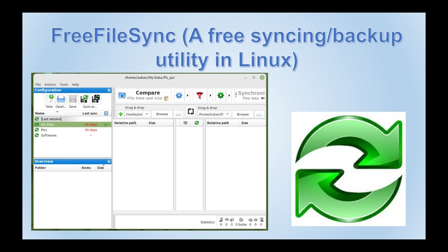Click green checkmark on My Data row
The height and width of the screenshot is (252, 448).
point(106,124)
